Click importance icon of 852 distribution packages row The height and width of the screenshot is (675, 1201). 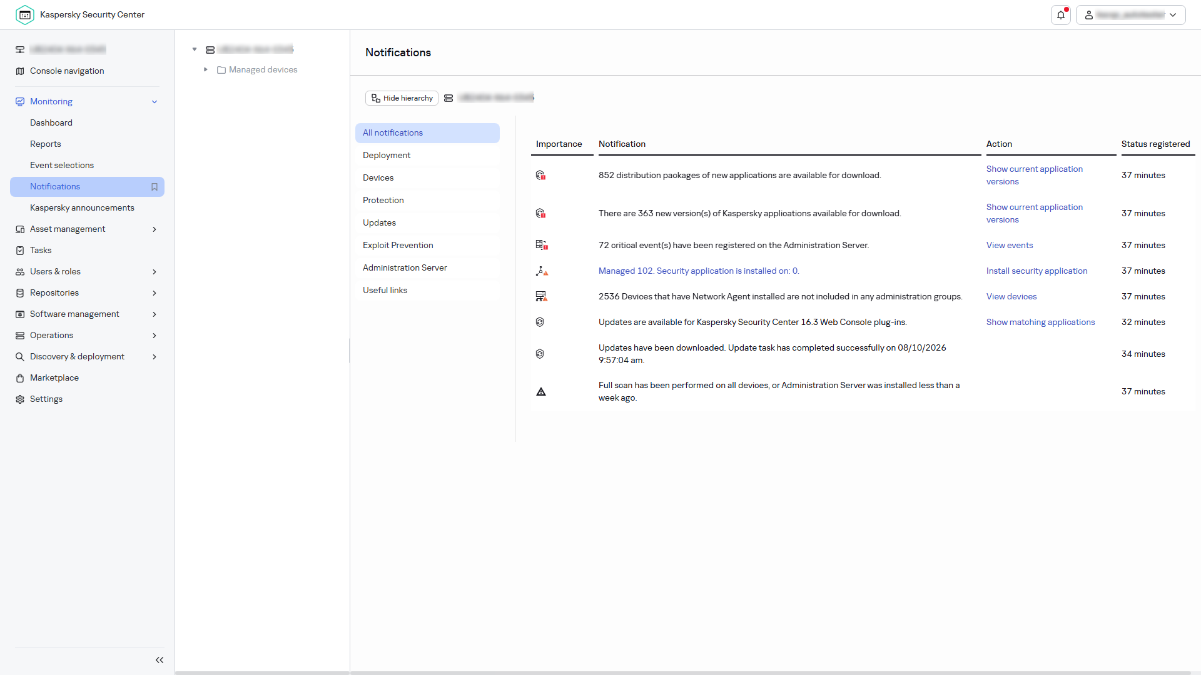pos(541,176)
